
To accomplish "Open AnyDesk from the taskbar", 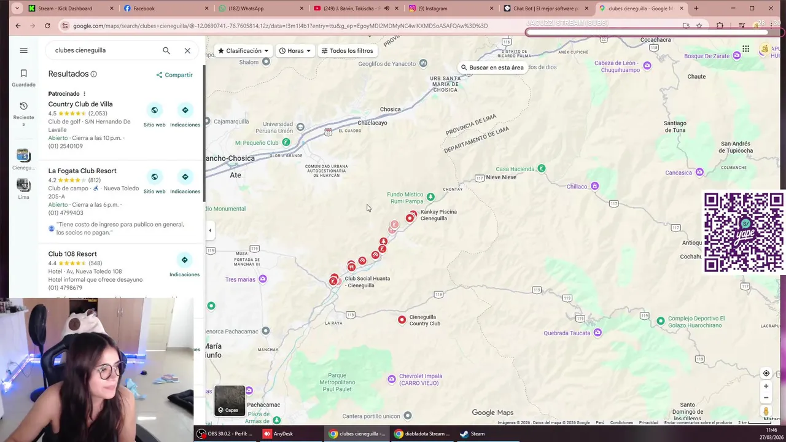I will (x=278, y=433).
